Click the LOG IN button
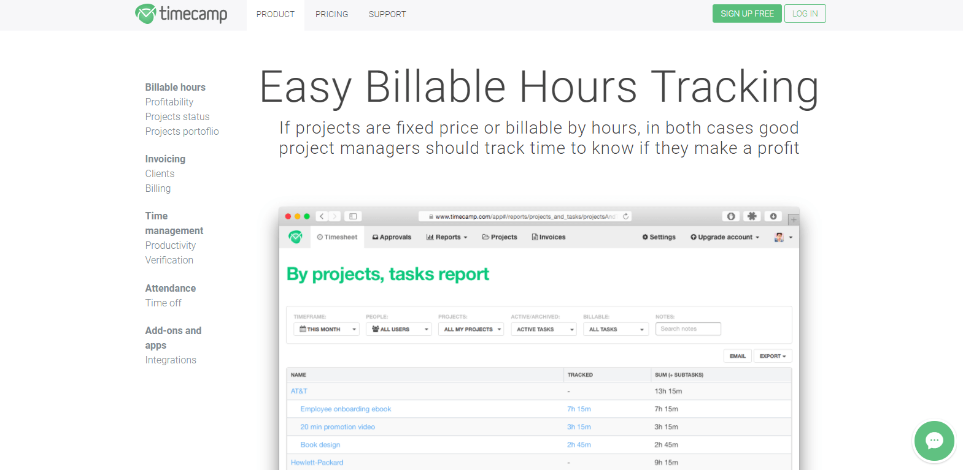963x470 pixels. pyautogui.click(x=805, y=13)
